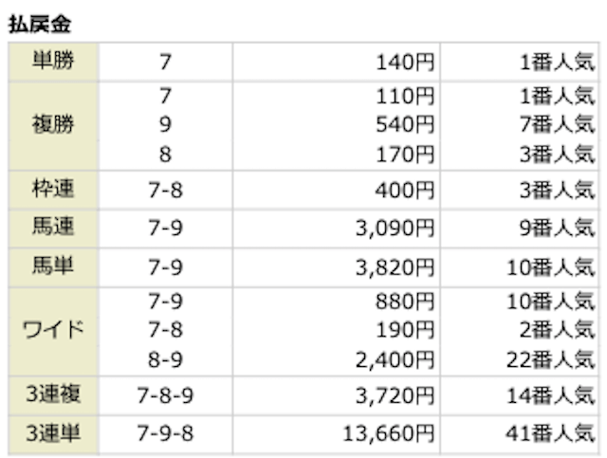This screenshot has width=607, height=458.
Task: Click the 複勝 row label cell
Action: [x=51, y=123]
